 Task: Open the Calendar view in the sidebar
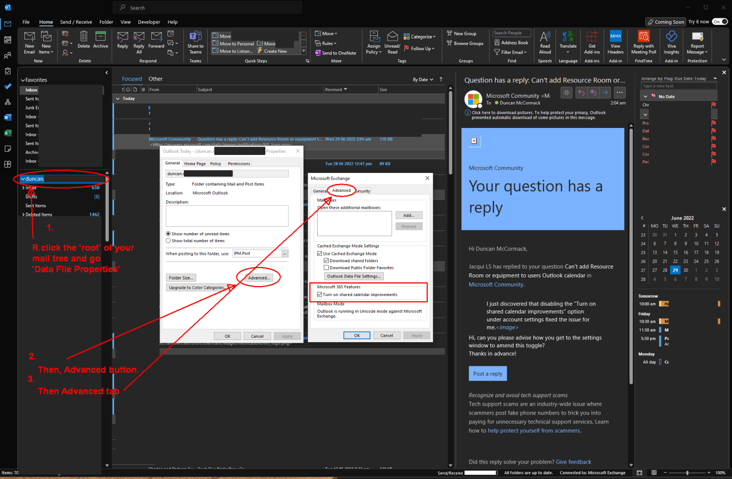7,40
